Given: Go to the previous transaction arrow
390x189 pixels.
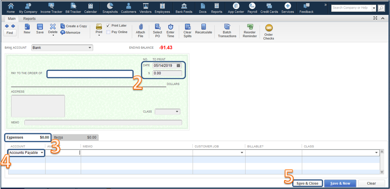Looking at the screenshot, I should tap(7, 26).
